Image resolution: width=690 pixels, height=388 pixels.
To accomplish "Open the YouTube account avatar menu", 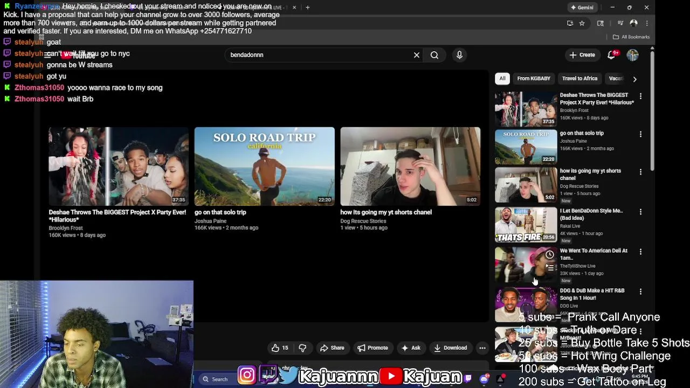I will click(632, 55).
